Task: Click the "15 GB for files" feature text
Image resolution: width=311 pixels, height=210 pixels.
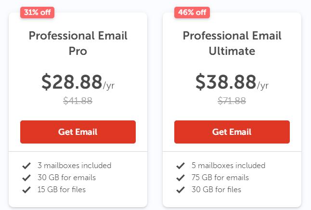Action: pos(62,190)
